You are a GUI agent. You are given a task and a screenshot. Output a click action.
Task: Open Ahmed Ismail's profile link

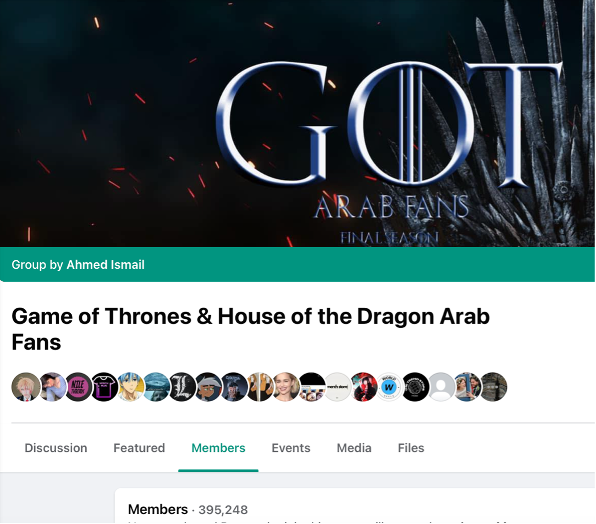pos(105,264)
